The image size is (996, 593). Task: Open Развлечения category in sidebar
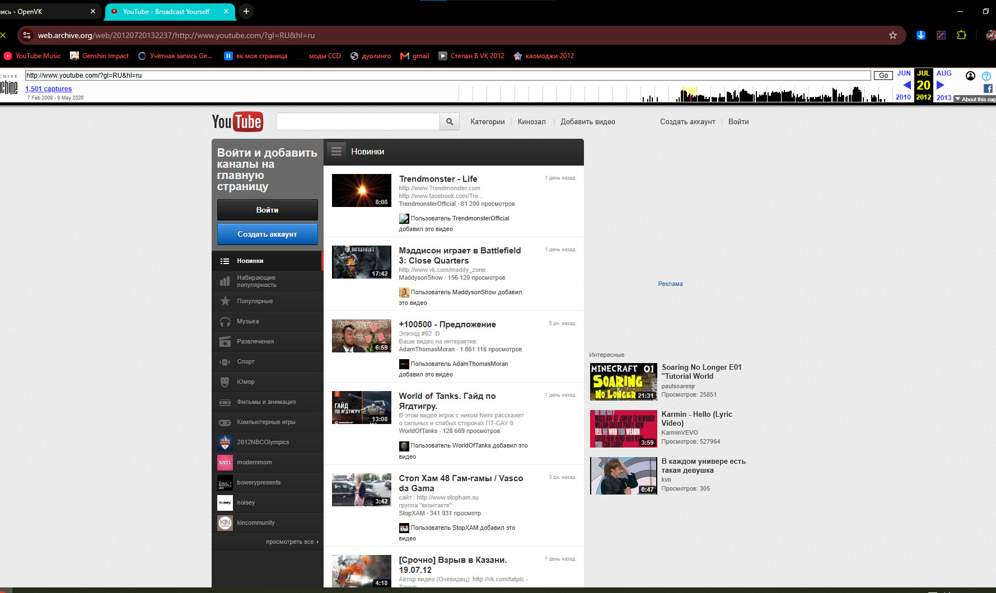coord(268,342)
